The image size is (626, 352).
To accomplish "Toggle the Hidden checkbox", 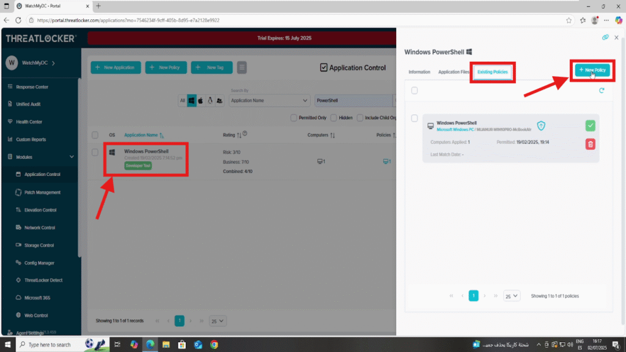I will click(334, 118).
